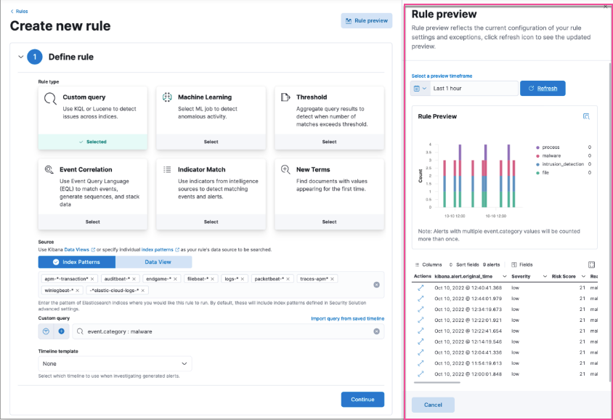Click the calendar icon beside the preview timeframe
This screenshot has height=420, width=613.
tap(415, 88)
